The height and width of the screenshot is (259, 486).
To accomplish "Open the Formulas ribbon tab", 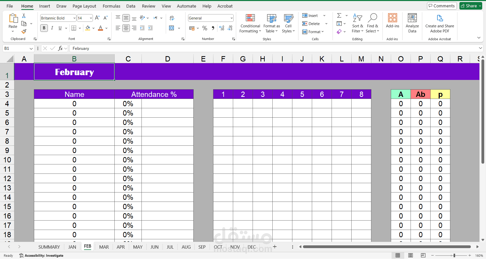I will pyautogui.click(x=111, y=6).
